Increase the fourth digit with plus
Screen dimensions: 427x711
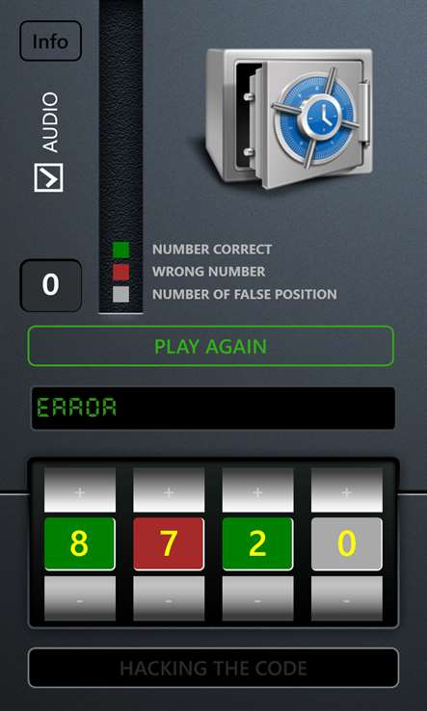coord(347,489)
